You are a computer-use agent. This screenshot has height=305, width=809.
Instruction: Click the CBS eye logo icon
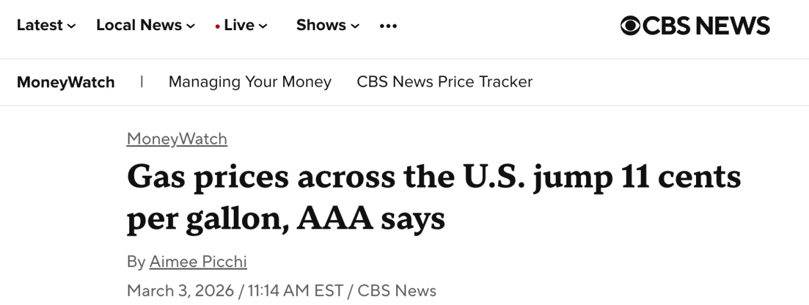point(630,26)
